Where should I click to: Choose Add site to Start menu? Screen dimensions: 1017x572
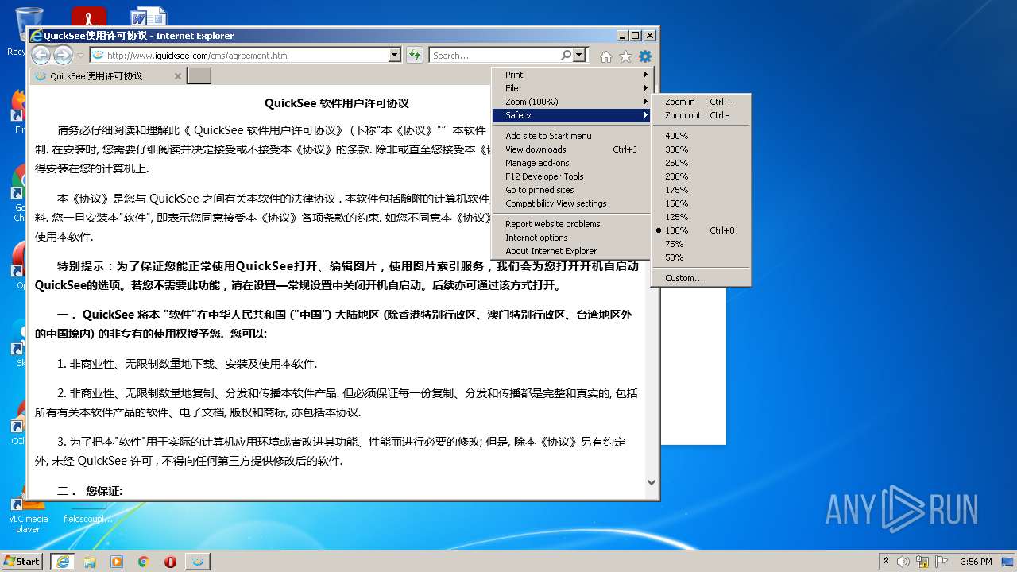click(571, 136)
